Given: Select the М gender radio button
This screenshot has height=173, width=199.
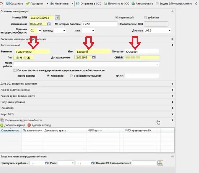Looking at the screenshot, I should [17, 58].
